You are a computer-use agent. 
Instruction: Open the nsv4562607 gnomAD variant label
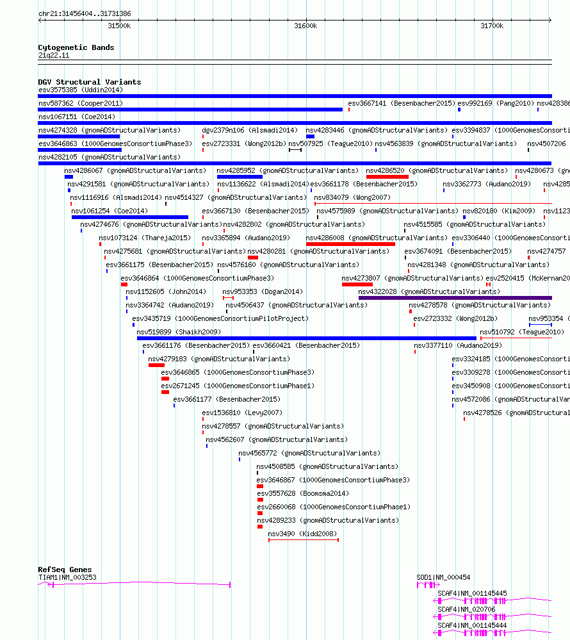point(276,439)
